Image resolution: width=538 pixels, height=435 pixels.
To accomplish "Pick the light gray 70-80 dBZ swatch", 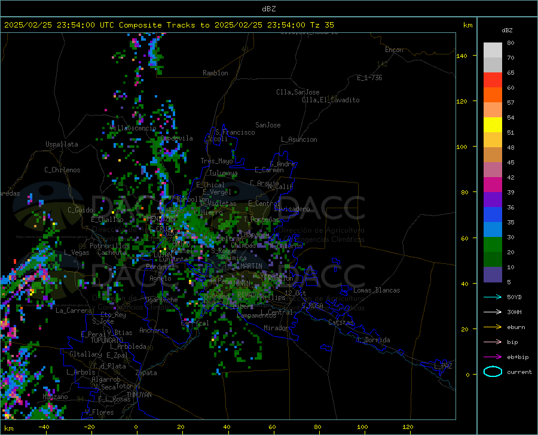I will pos(493,50).
